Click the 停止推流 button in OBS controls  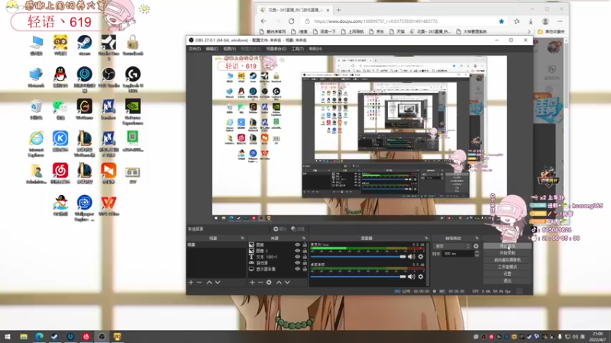pos(507,246)
